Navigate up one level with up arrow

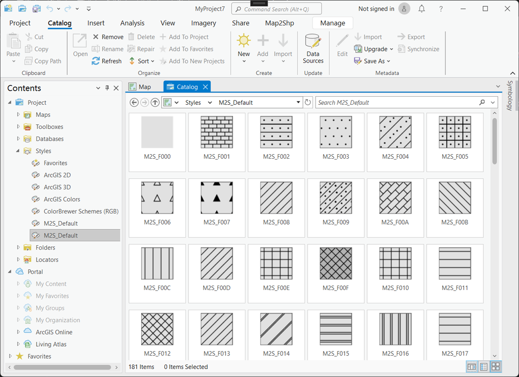click(x=155, y=102)
